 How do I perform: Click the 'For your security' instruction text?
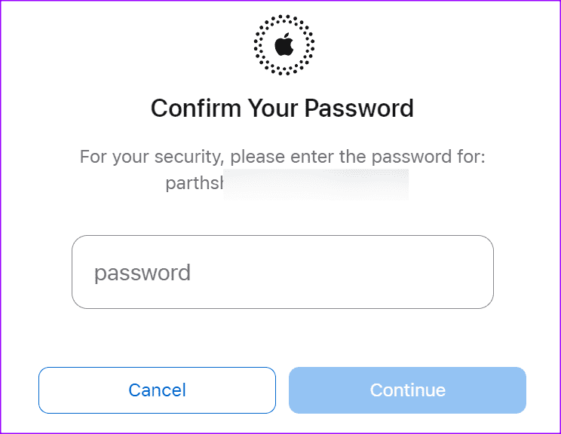(282, 157)
